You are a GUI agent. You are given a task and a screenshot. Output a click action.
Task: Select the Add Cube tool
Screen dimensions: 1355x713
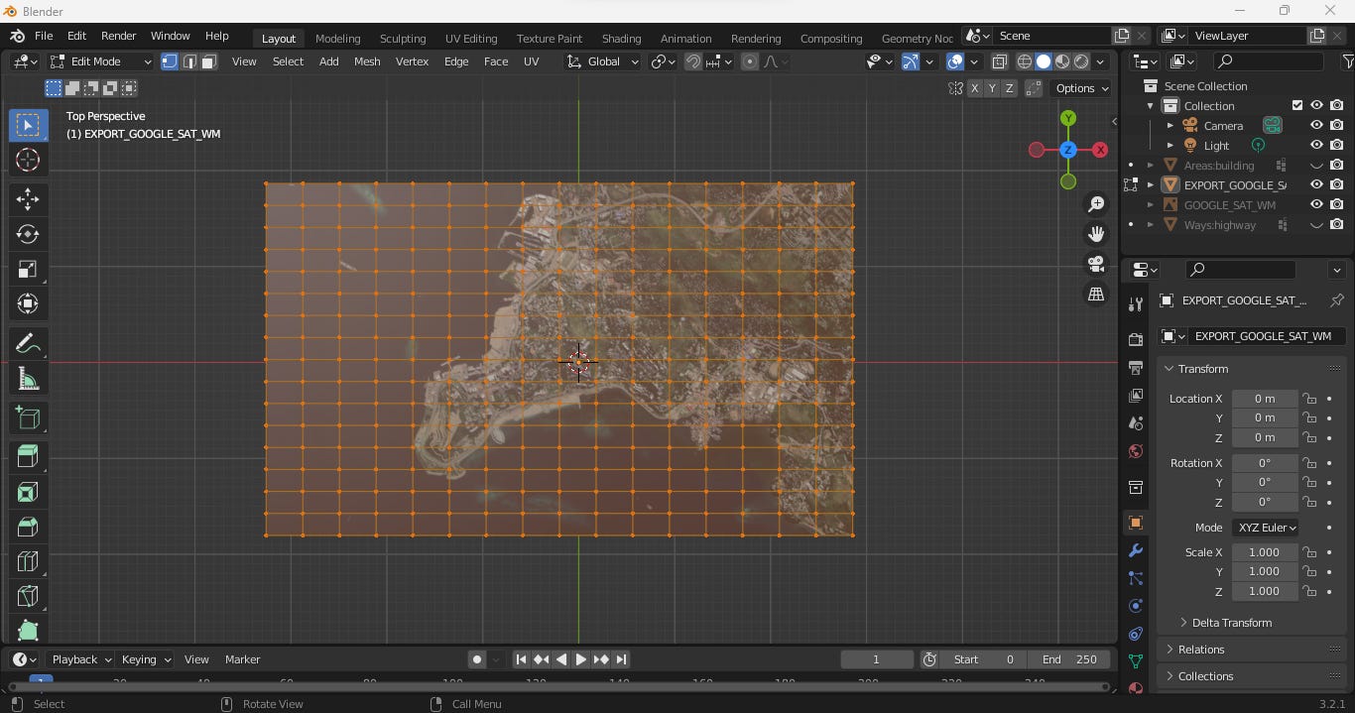click(x=28, y=417)
